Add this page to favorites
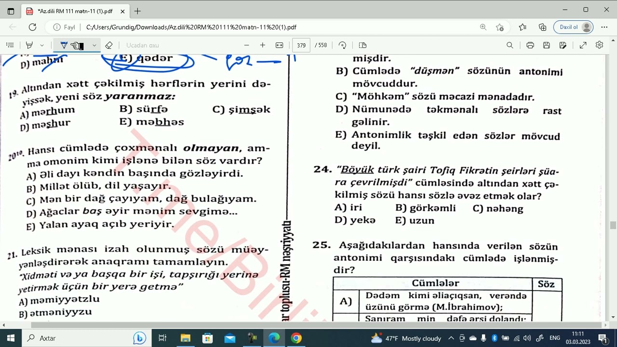617x347 pixels. coord(500,27)
